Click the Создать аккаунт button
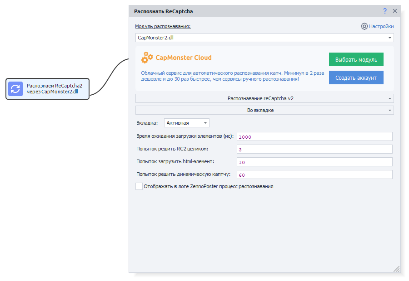Image resolution: width=409 pixels, height=281 pixels. (356, 77)
